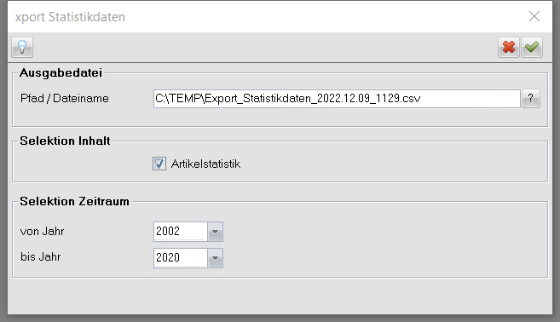Screen dimensions: 560x322
Task: Browse for file using the question mark button
Action: (531, 99)
